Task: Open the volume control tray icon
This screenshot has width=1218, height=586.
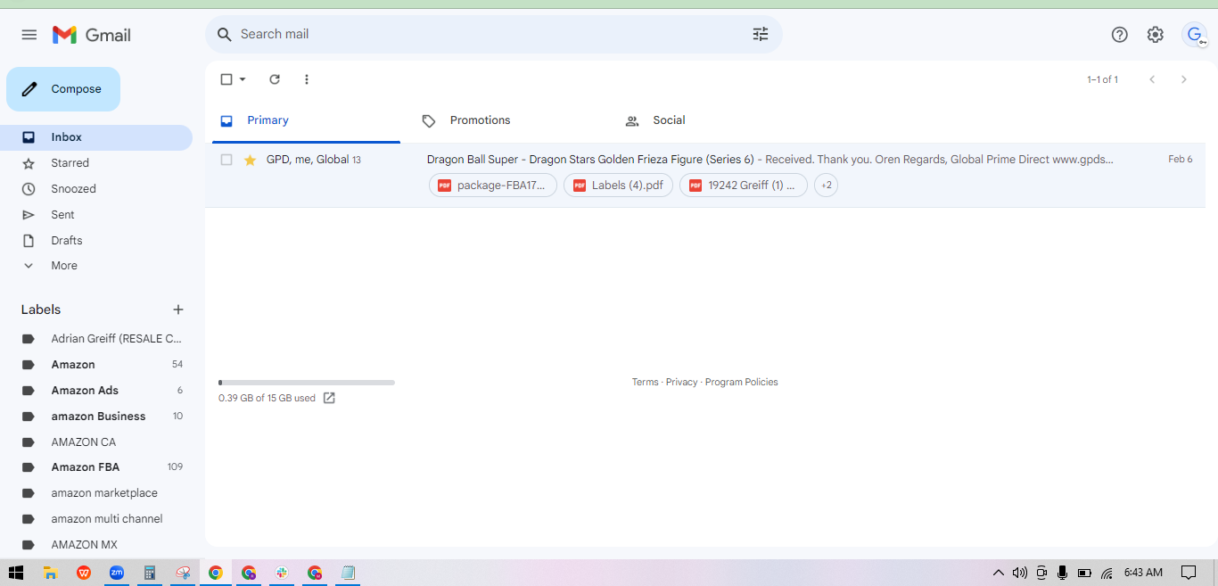Action: [1020, 573]
